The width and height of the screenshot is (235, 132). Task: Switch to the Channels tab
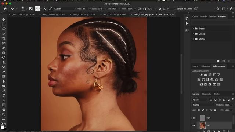pyautogui.click(x=206, y=94)
